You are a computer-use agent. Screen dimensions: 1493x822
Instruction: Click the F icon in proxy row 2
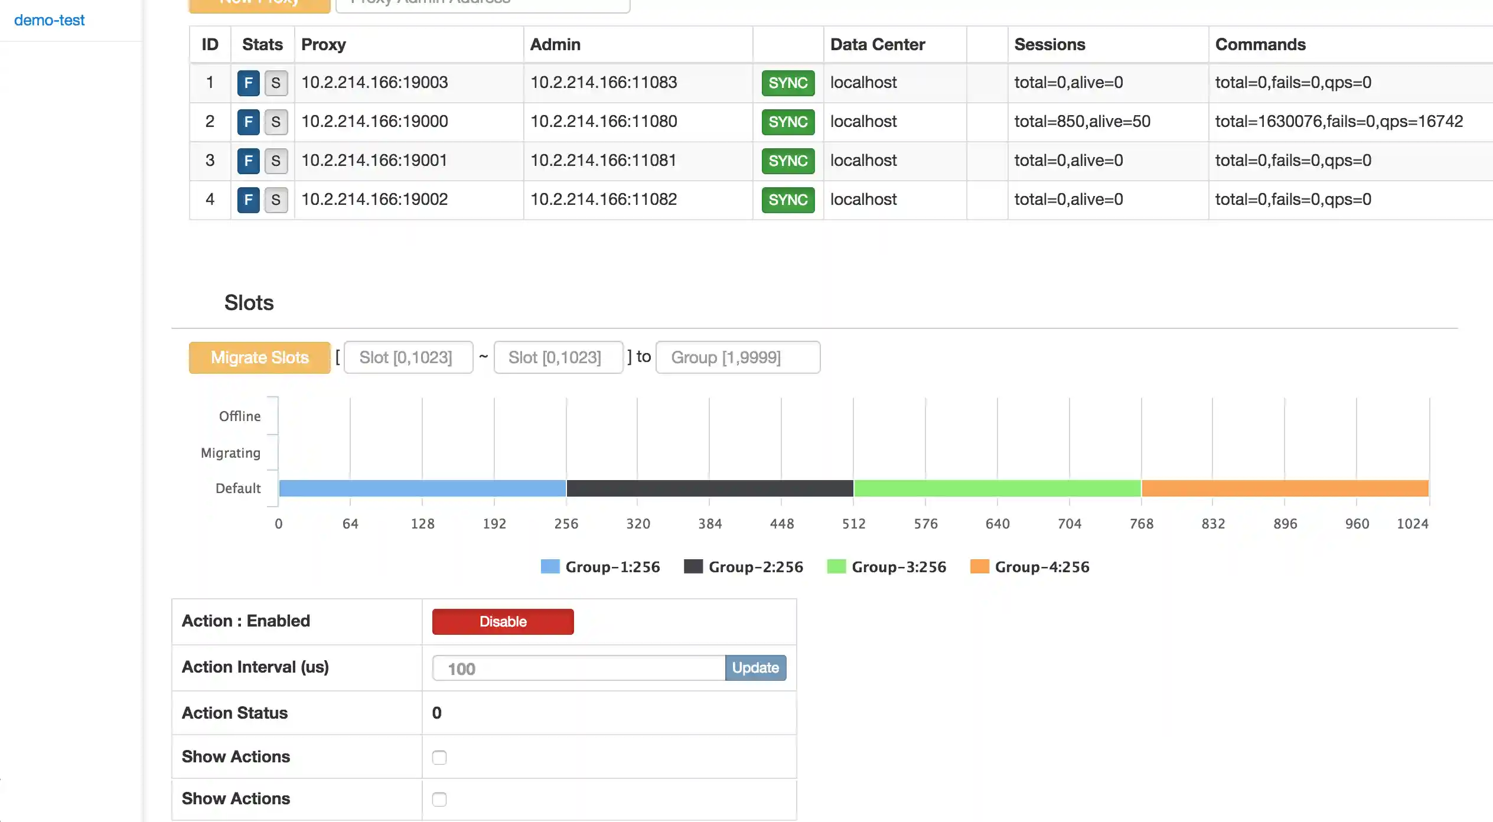coord(248,122)
